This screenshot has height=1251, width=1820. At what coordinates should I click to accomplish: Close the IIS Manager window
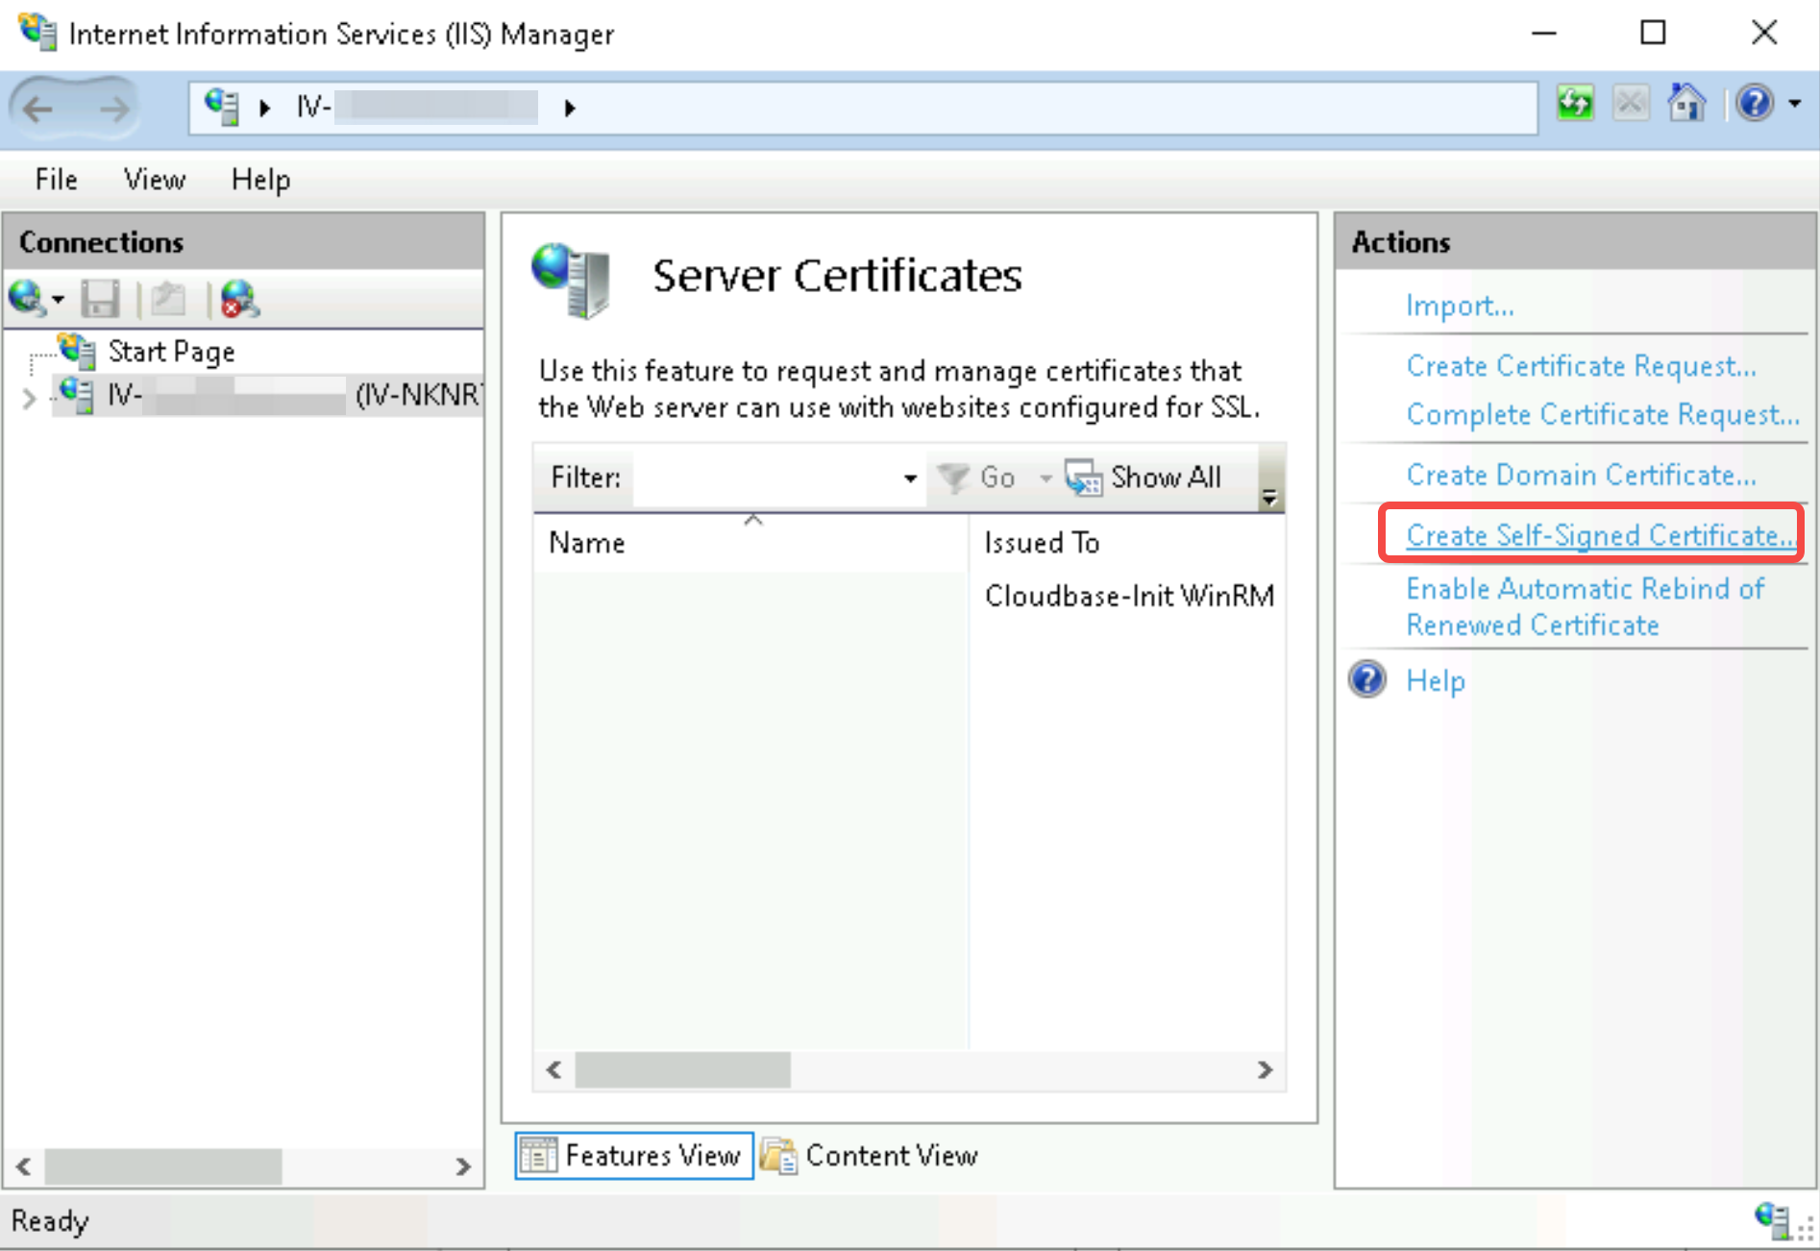(x=1763, y=34)
